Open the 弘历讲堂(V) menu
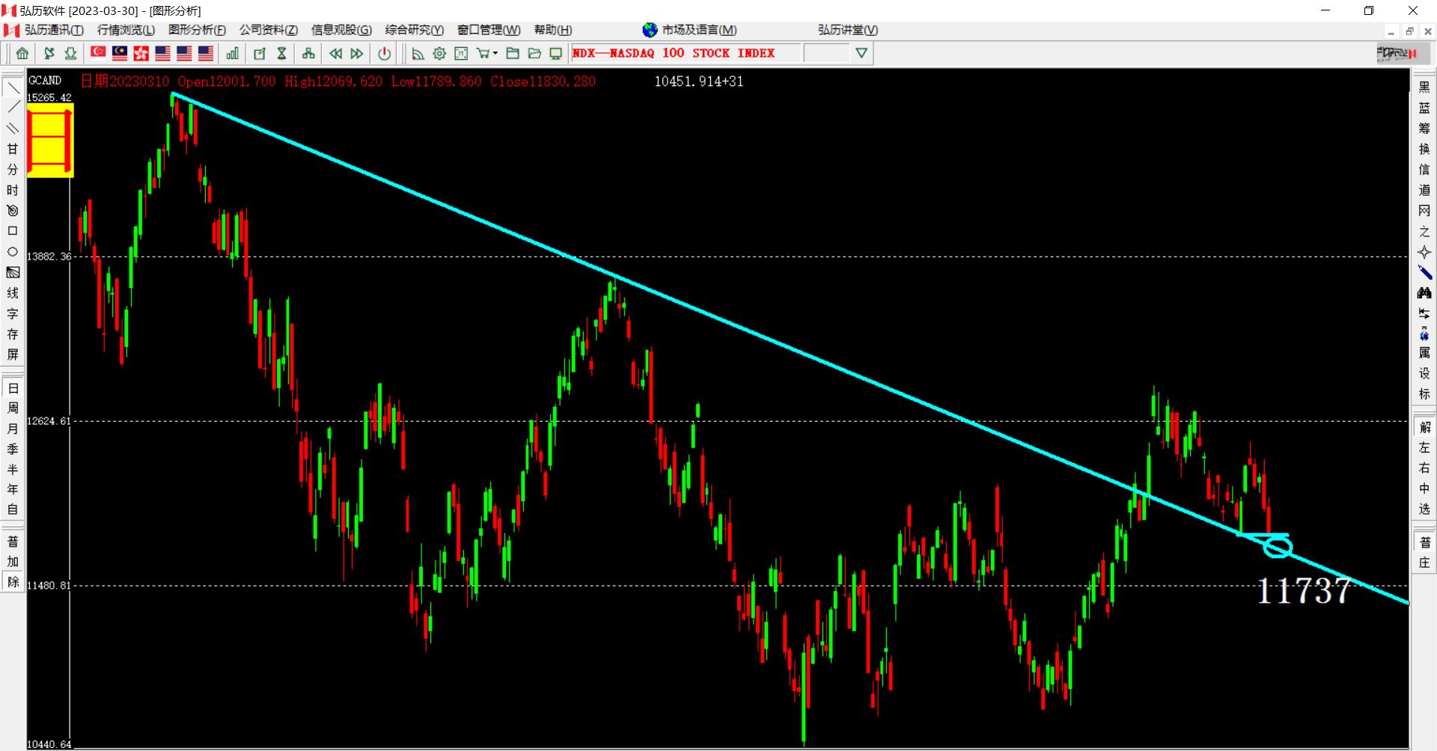Image resolution: width=1437 pixels, height=751 pixels. pos(848,30)
